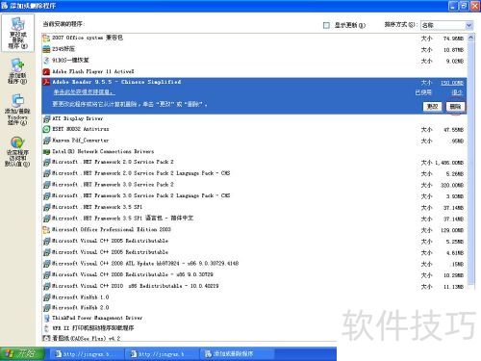Select Visual C++ 2010 x86 Redistributable row

point(254,286)
